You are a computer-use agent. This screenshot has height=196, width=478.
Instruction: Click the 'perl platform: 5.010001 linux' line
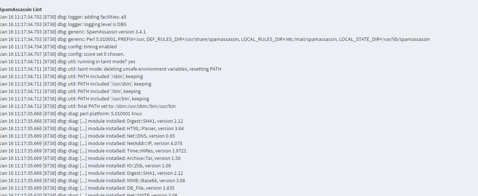pos(71,113)
